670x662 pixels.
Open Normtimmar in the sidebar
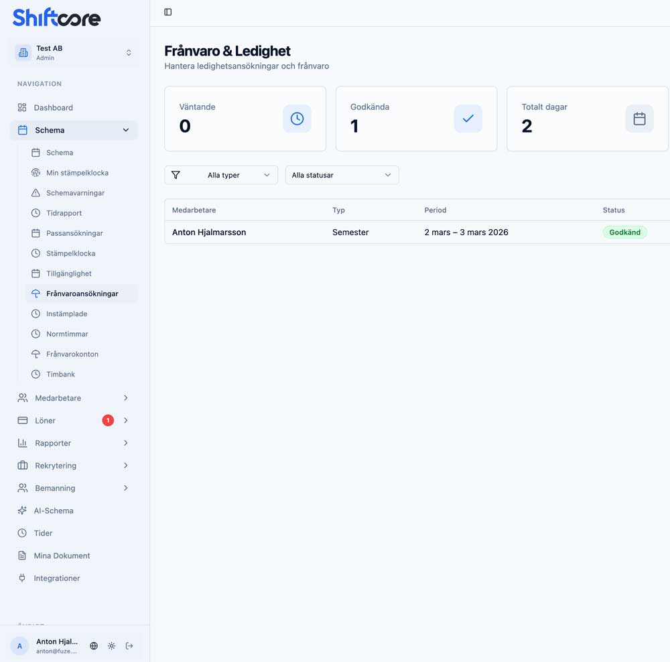[x=81, y=334]
